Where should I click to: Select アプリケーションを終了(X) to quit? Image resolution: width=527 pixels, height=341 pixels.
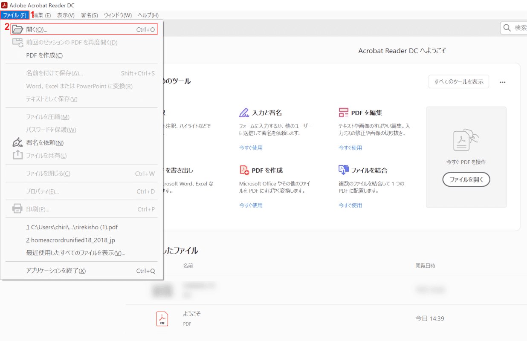point(56,271)
